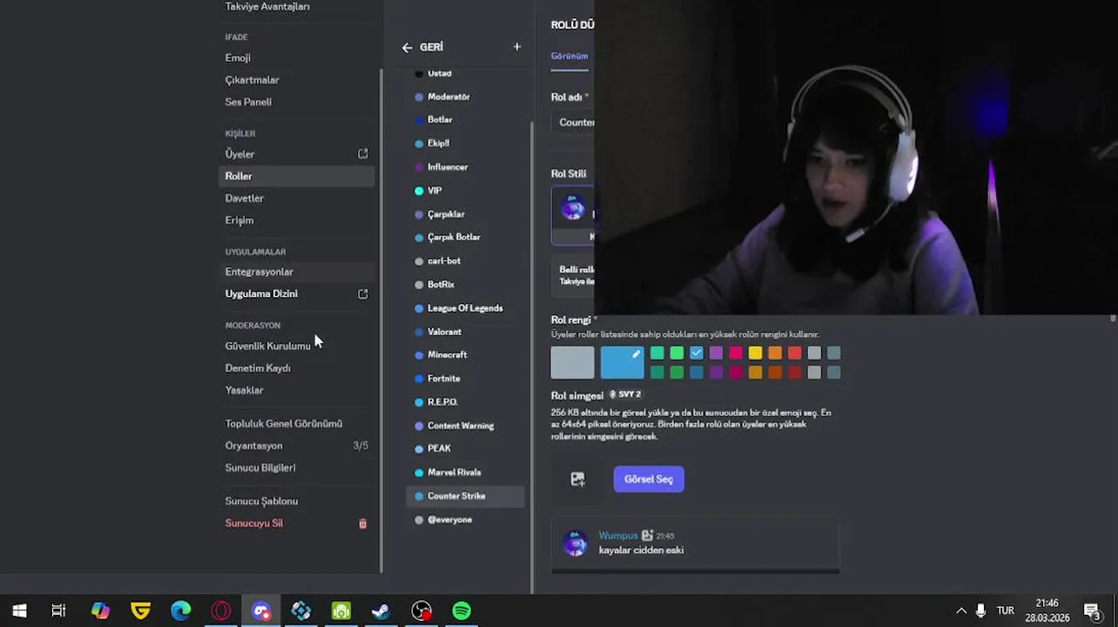Pick the yellow role color swatch
This screenshot has height=627, width=1118.
(755, 353)
